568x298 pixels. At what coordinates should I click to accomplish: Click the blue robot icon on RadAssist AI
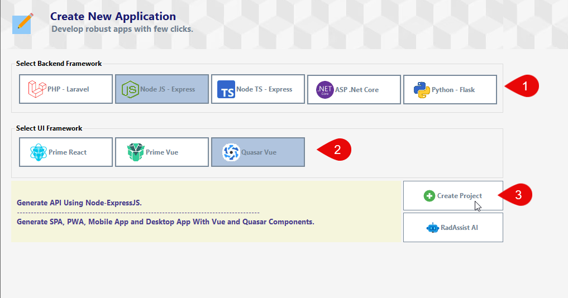click(x=432, y=228)
